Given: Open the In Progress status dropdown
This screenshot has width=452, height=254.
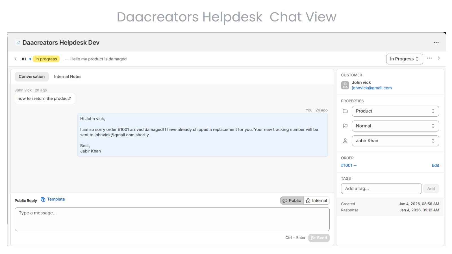Looking at the screenshot, I should (x=404, y=59).
